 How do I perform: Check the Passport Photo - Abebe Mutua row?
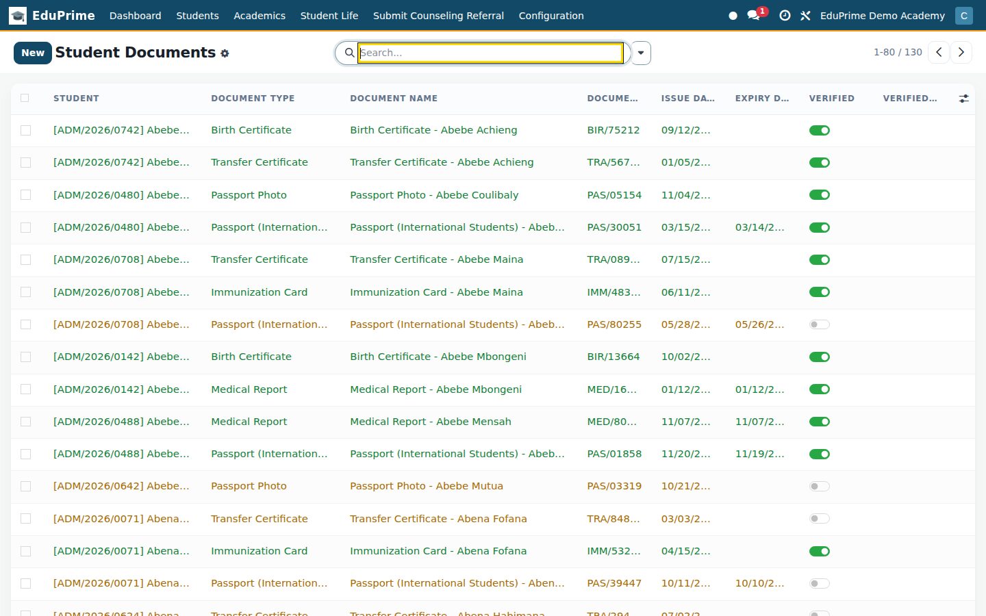[25, 486]
